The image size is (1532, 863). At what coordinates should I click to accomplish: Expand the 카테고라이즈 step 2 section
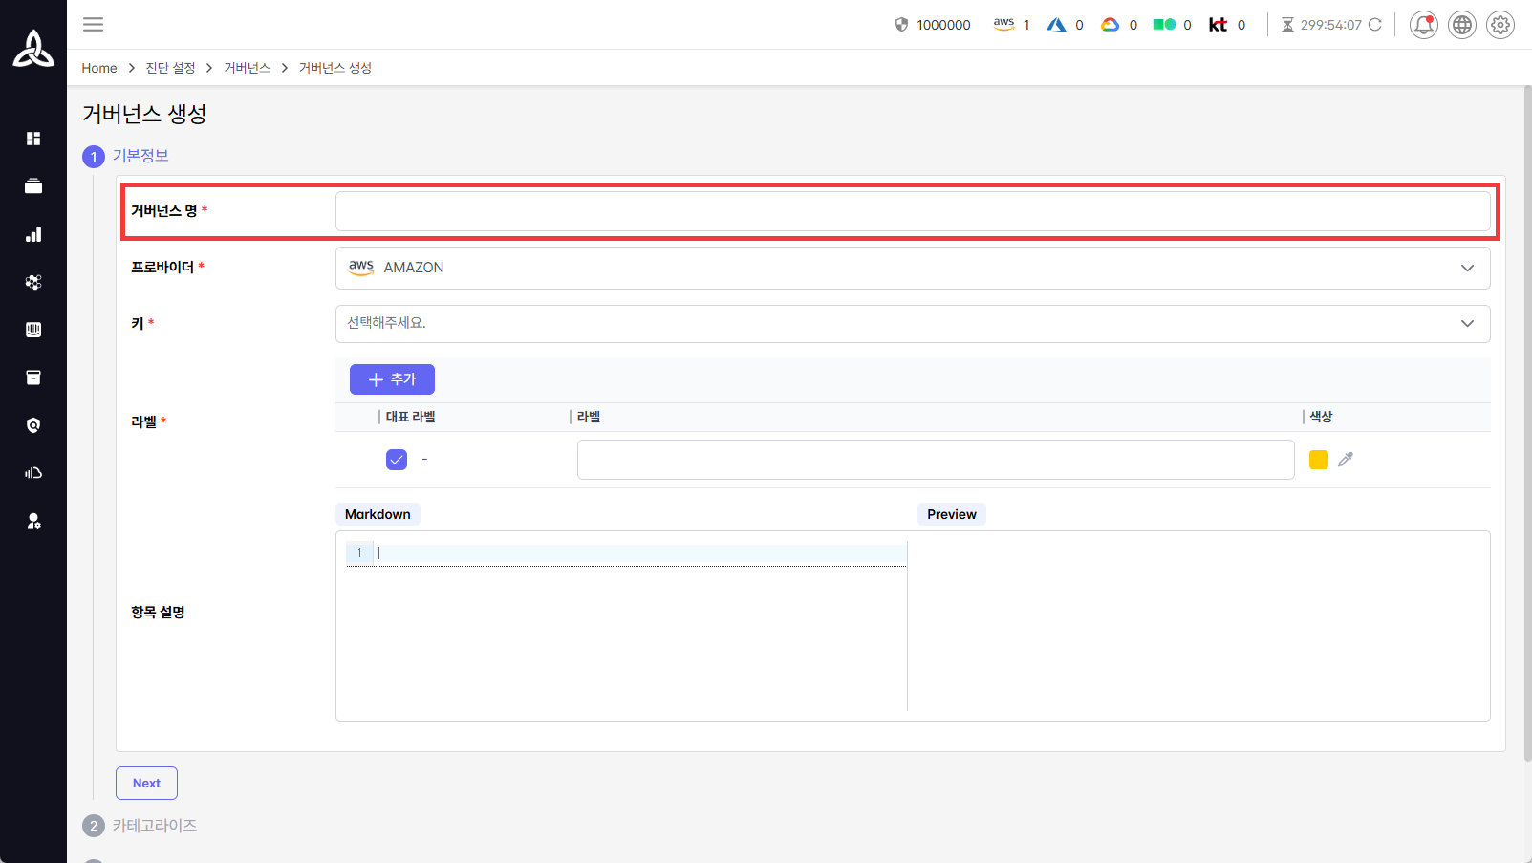(x=154, y=826)
